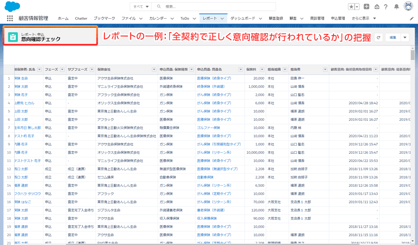Open ゴルファー保険 product link
The width and height of the screenshot is (418, 245).
click(209, 128)
